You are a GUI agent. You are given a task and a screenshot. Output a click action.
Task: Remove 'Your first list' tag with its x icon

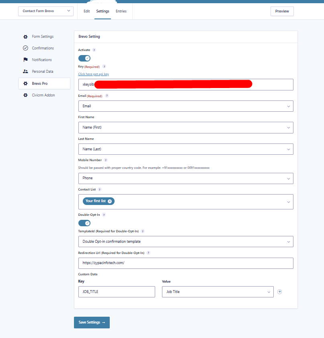110,201
